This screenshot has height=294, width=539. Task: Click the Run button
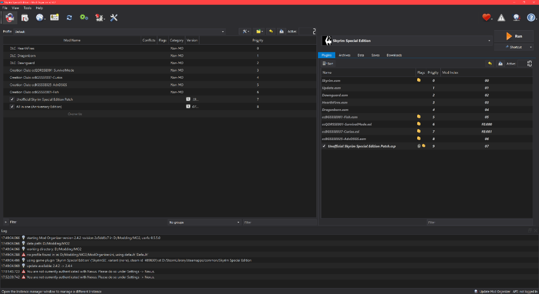pyautogui.click(x=514, y=36)
